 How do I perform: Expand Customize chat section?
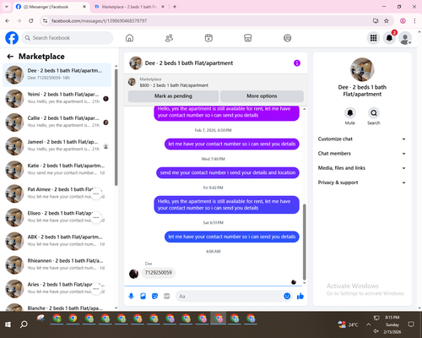362,139
